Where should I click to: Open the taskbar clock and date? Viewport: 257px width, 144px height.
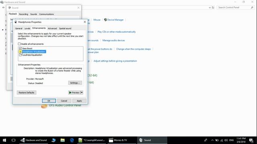point(241,140)
